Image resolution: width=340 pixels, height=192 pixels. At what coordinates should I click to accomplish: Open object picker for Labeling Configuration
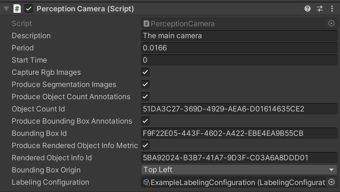pyautogui.click(x=331, y=182)
